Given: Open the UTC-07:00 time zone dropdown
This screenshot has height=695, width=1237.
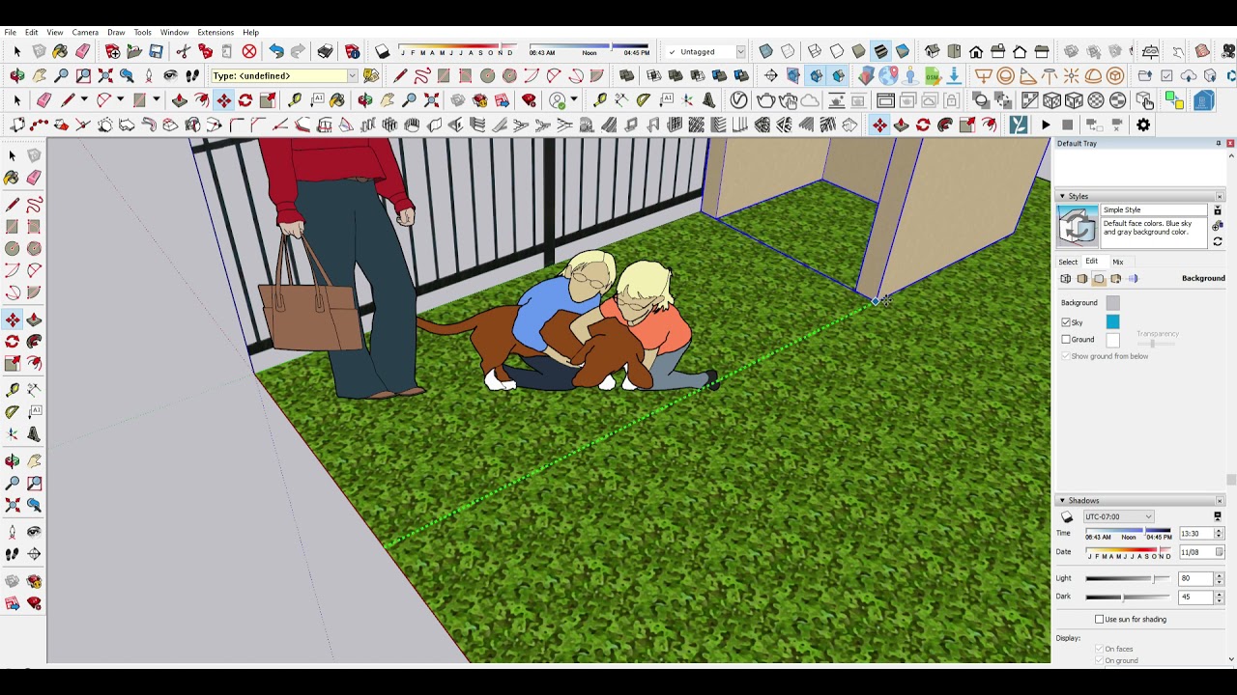Looking at the screenshot, I should [x=1117, y=516].
